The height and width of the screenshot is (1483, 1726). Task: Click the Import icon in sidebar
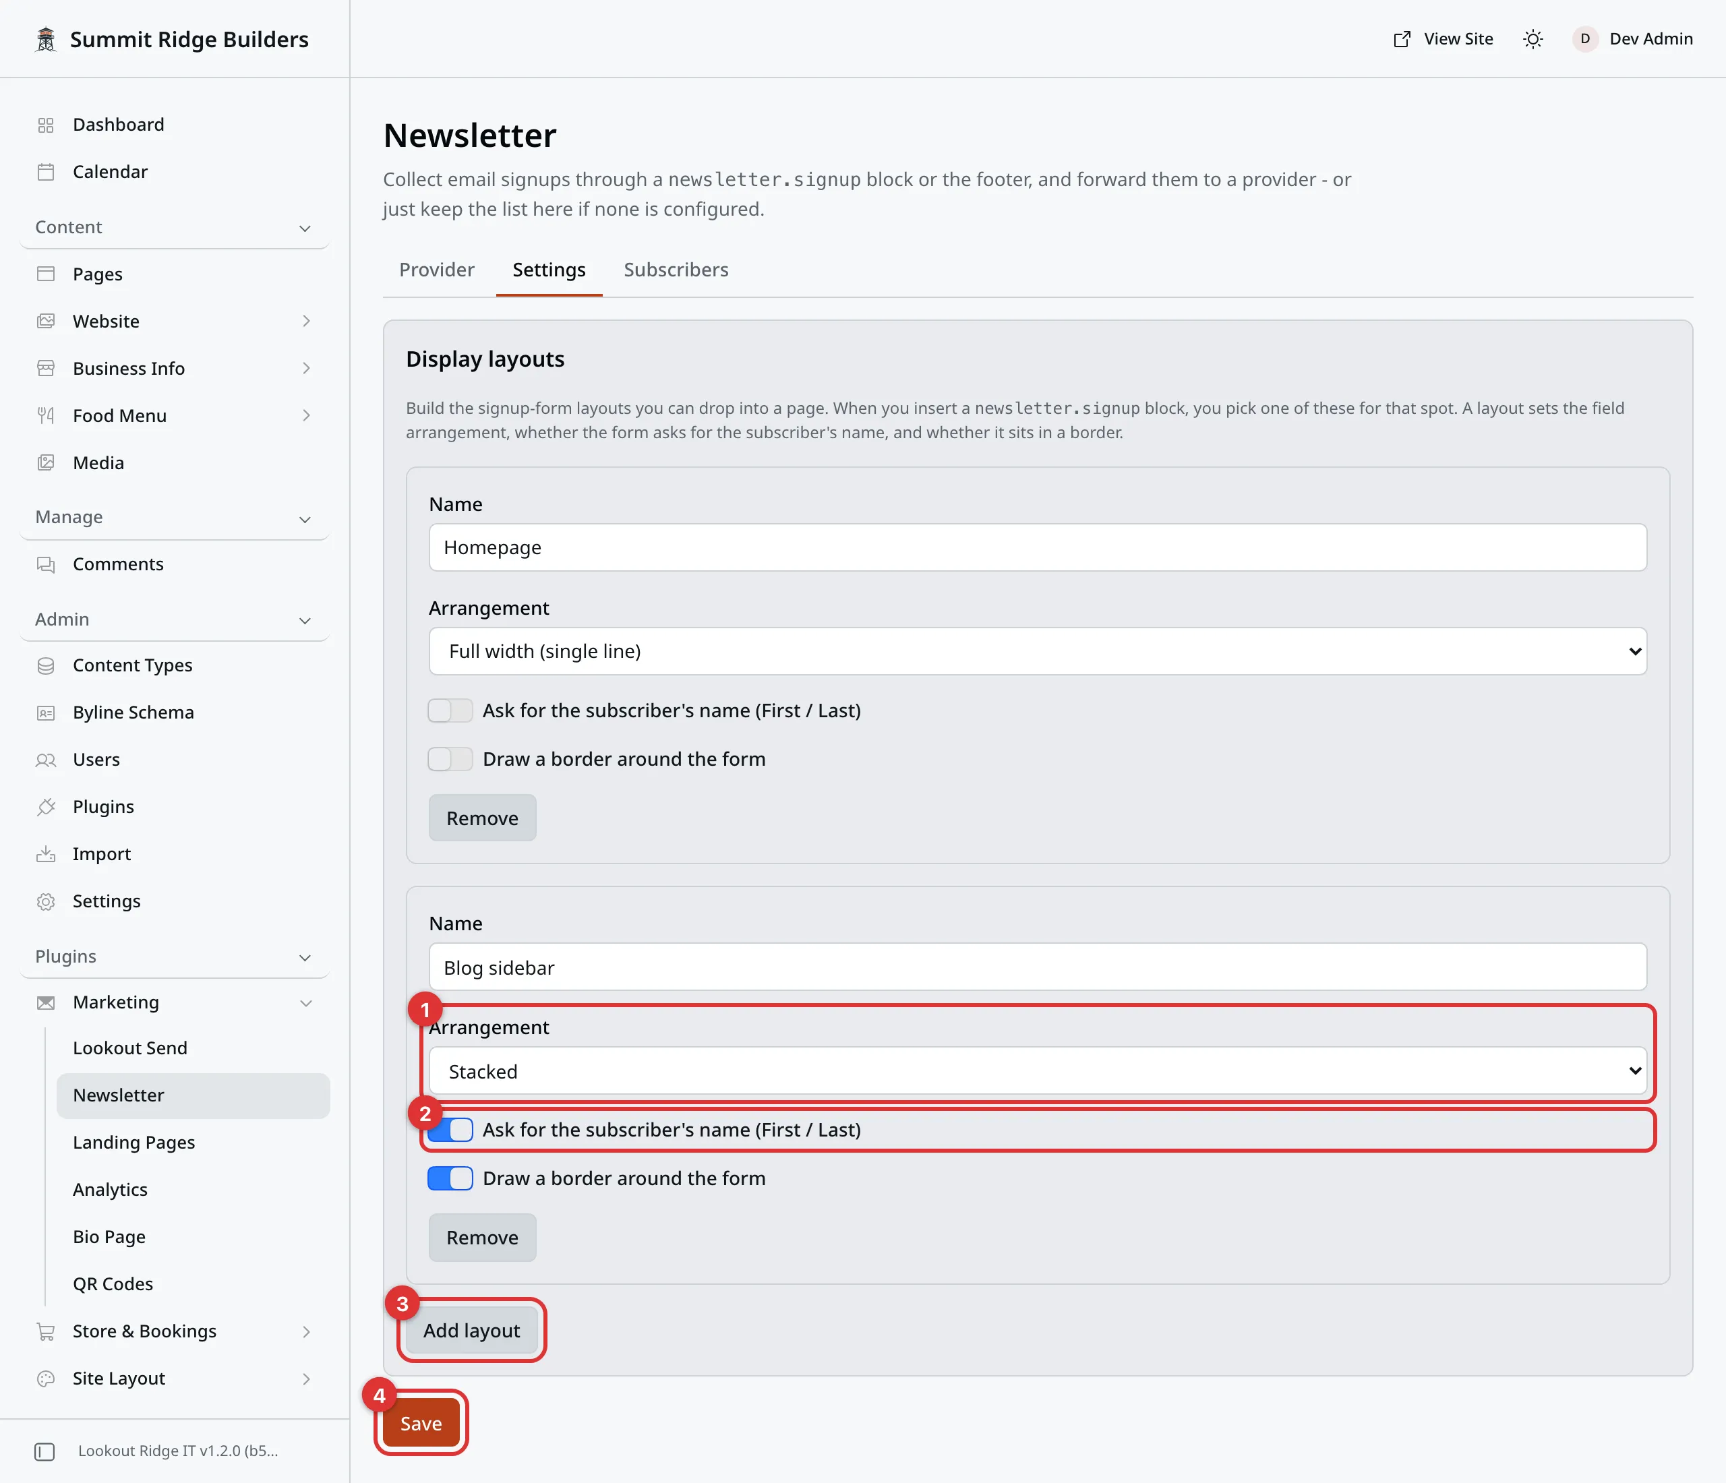point(46,854)
